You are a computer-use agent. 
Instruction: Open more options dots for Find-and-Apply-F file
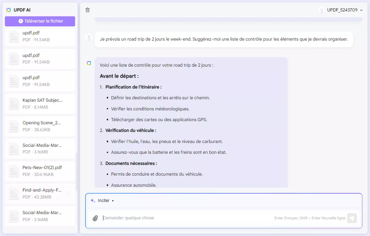pyautogui.click(x=68, y=194)
